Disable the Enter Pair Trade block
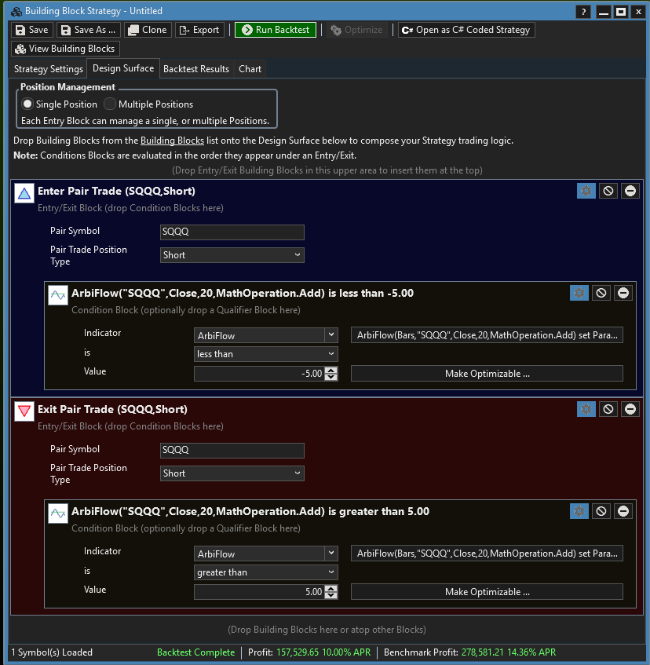650x665 pixels. pyautogui.click(x=608, y=191)
